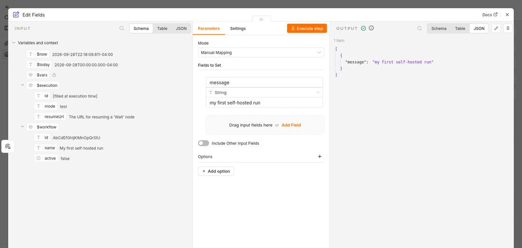Click the info icon beside OUTPUT
522x248 pixels.
coord(371,28)
